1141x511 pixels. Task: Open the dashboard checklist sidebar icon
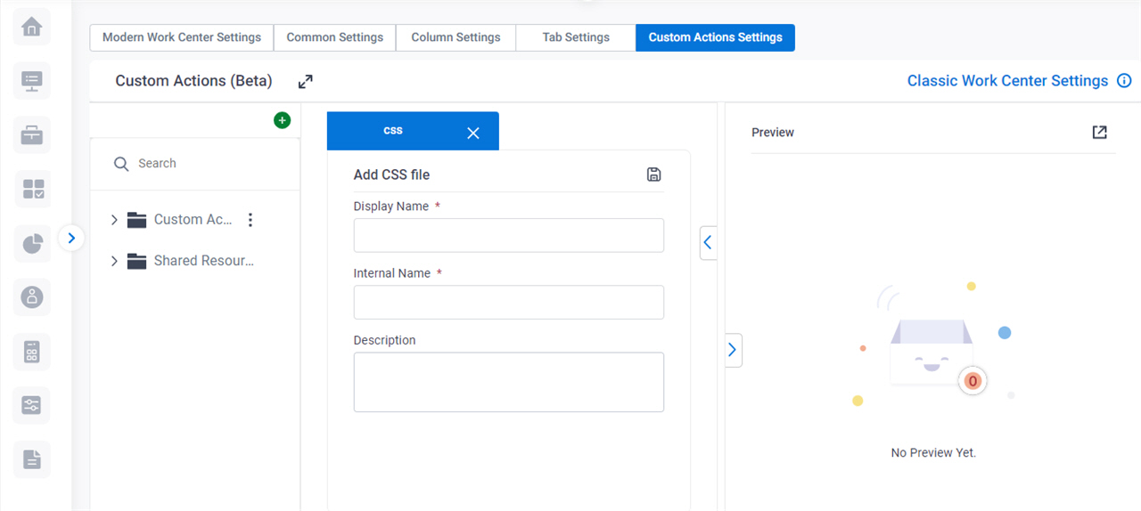point(32,190)
